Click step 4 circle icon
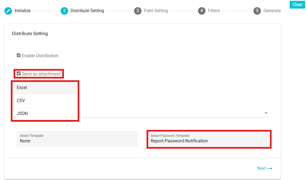The image size is (306, 180). pyautogui.click(x=202, y=11)
